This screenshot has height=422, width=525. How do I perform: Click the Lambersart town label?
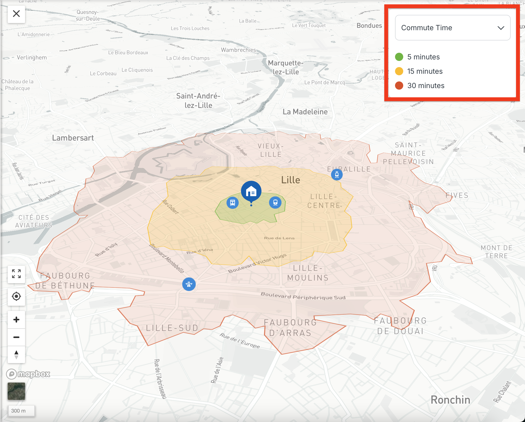[x=73, y=138]
